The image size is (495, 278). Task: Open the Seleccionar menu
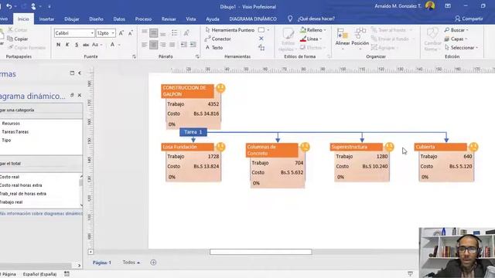coord(461,48)
